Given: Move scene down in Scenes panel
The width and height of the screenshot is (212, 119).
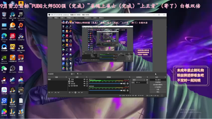Looking at the screenshot, I should (x=58, y=92).
